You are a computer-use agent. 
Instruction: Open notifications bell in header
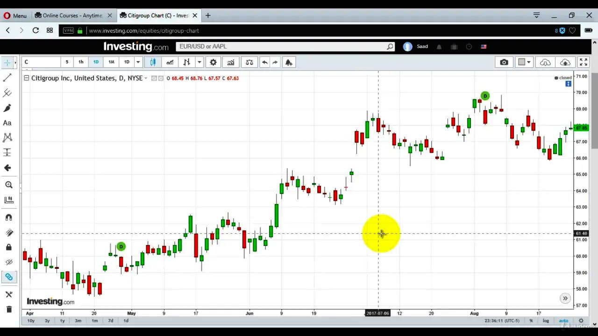tap(439, 47)
